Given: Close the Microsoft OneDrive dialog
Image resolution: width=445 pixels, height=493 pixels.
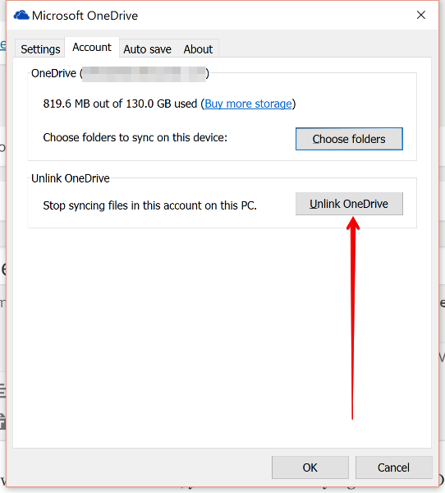Looking at the screenshot, I should 421,15.
